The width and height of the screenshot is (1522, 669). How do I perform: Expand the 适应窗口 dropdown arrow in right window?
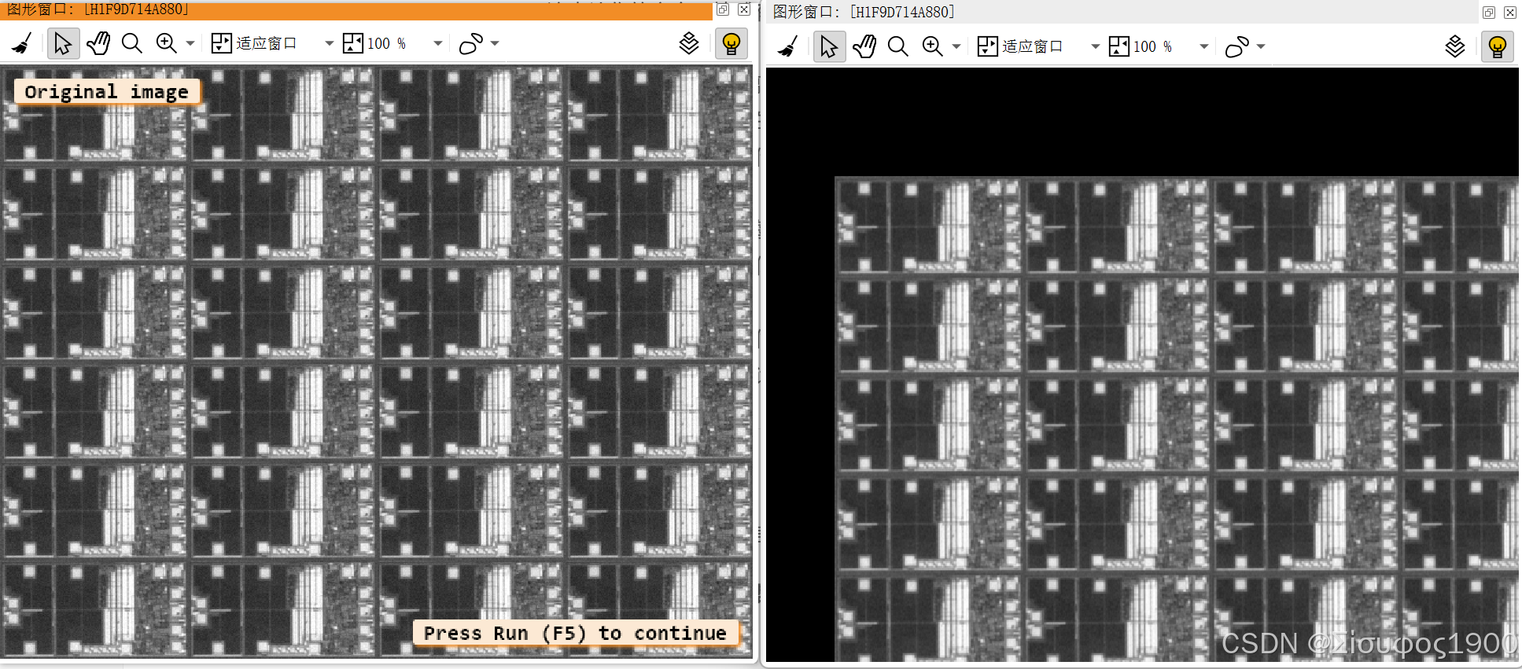[1095, 46]
